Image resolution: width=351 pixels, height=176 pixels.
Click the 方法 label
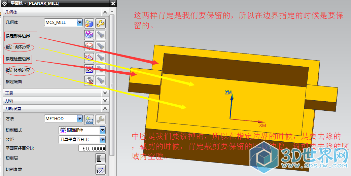[x=10, y=119]
